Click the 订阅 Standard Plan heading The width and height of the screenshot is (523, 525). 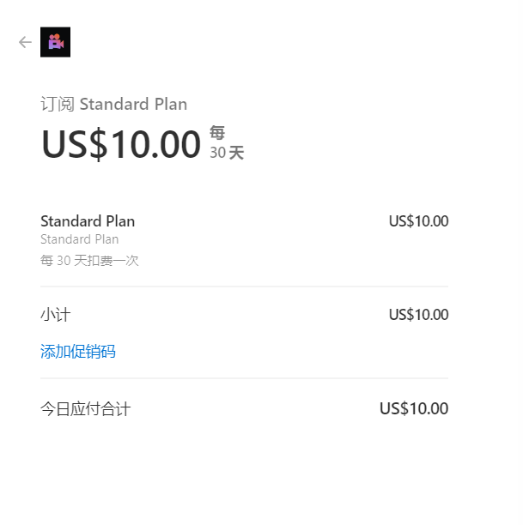point(114,105)
